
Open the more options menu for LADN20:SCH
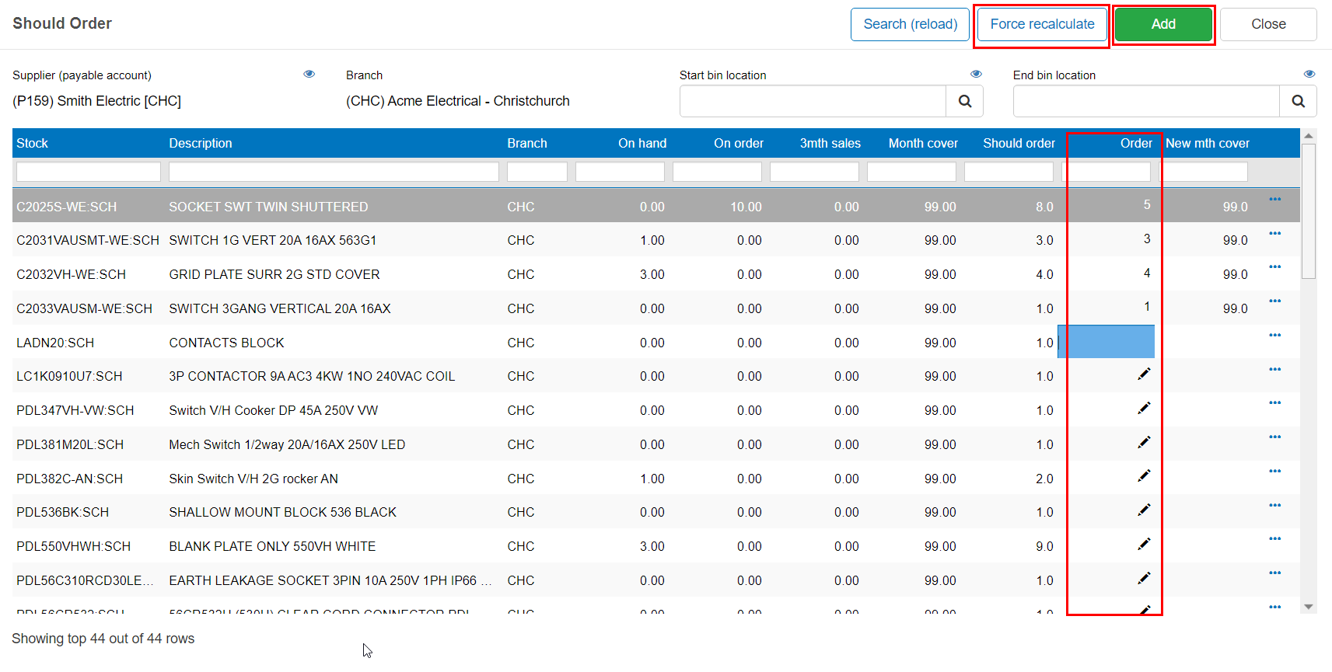click(1275, 336)
